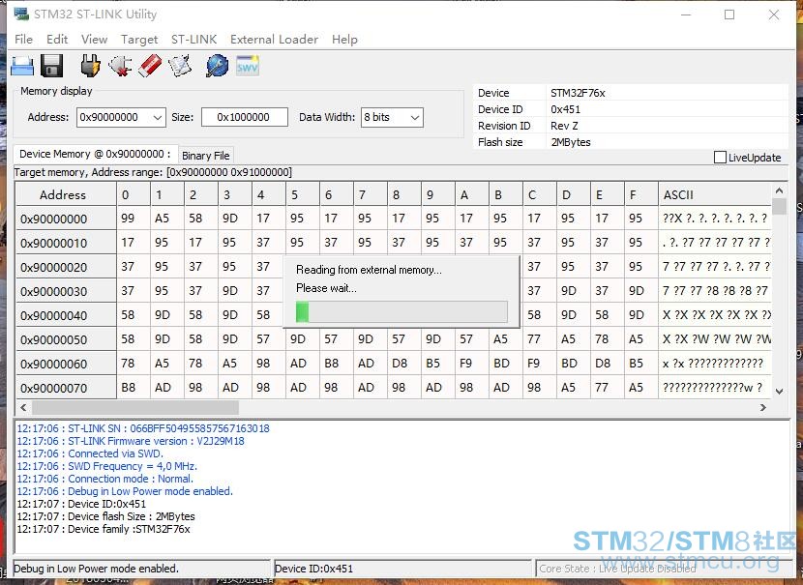Image resolution: width=803 pixels, height=585 pixels.
Task: Click column header A
Action: 472,194
